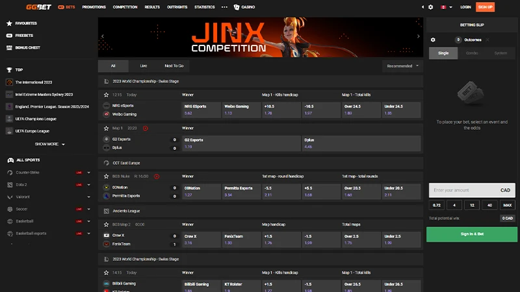Open the Outrights menu
This screenshot has height=292, width=520.
pos(177,7)
